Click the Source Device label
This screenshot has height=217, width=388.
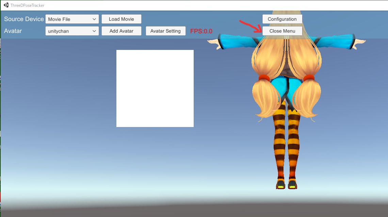click(24, 19)
